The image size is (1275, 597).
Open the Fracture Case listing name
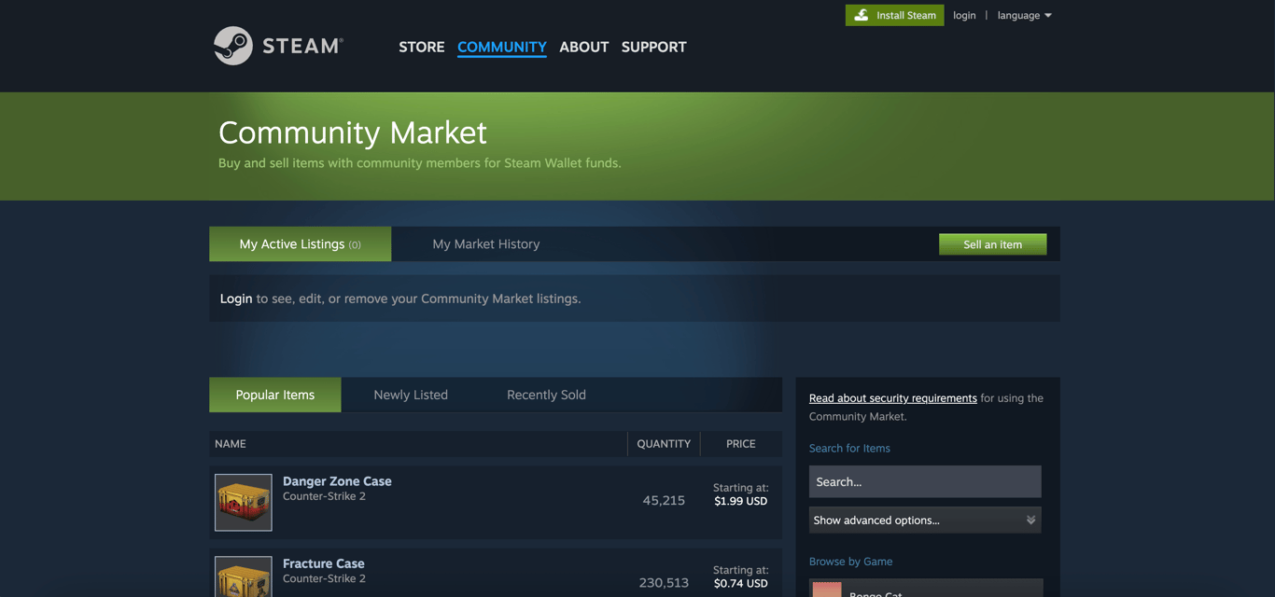click(x=324, y=563)
